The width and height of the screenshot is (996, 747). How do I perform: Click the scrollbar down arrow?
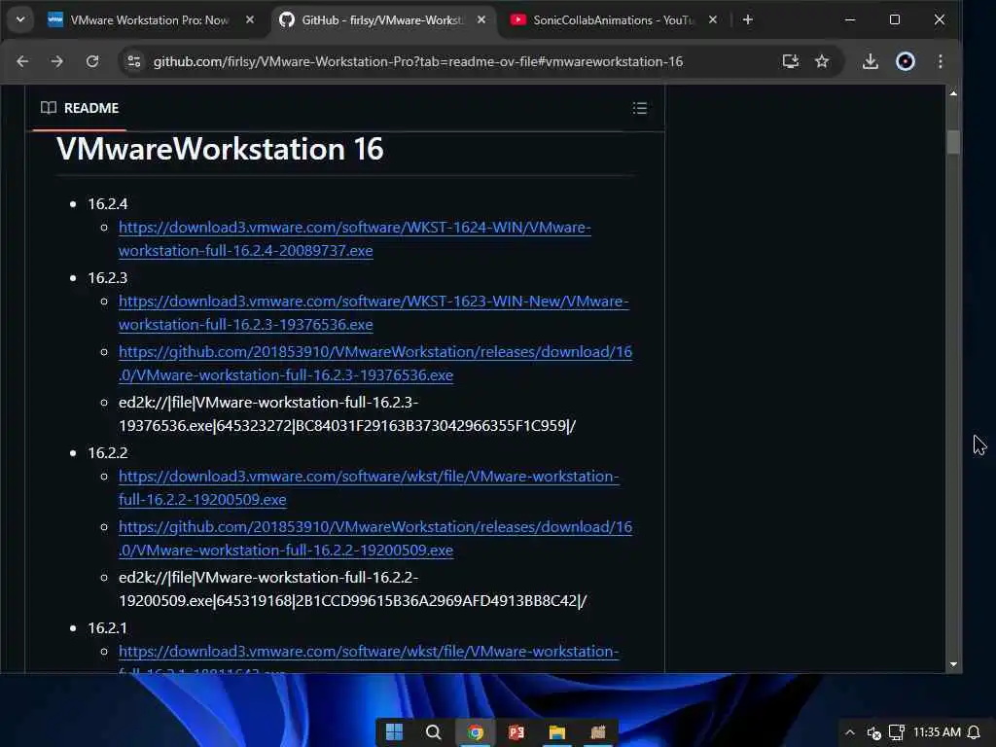(953, 664)
